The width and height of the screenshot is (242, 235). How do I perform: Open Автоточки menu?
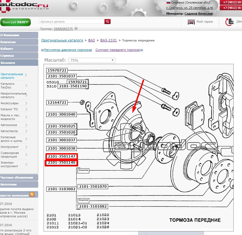click(19, 184)
